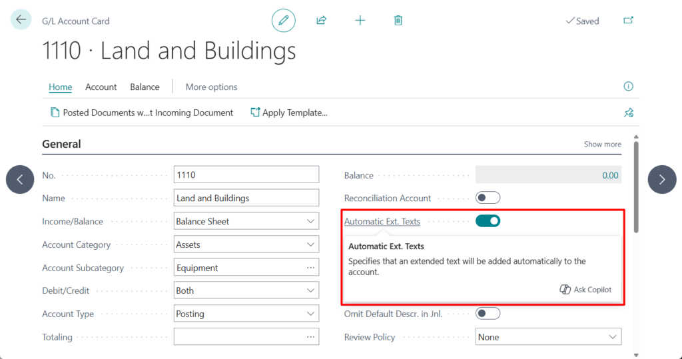Switch to the Balance tab
682x359 pixels.
pos(145,87)
